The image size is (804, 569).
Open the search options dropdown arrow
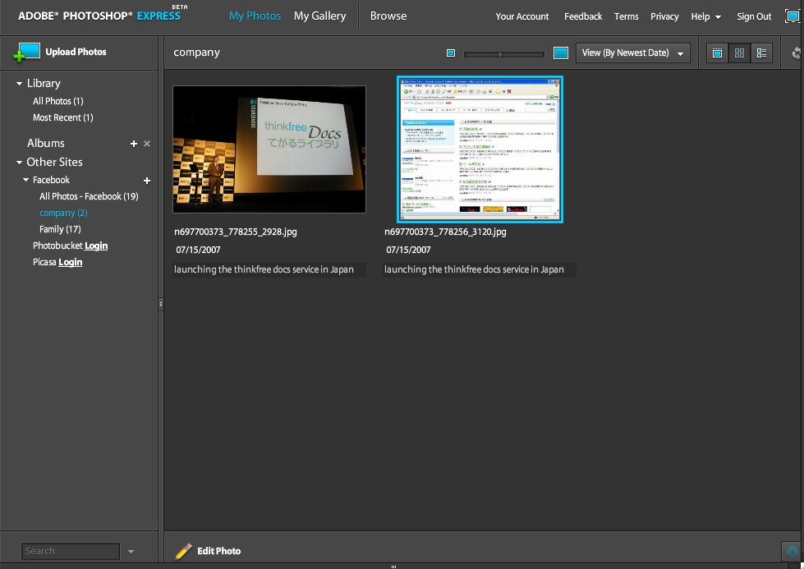coord(131,552)
